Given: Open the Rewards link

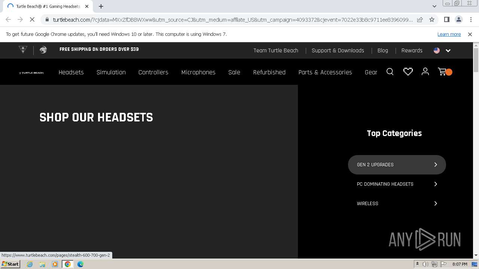Looking at the screenshot, I should point(412,50).
